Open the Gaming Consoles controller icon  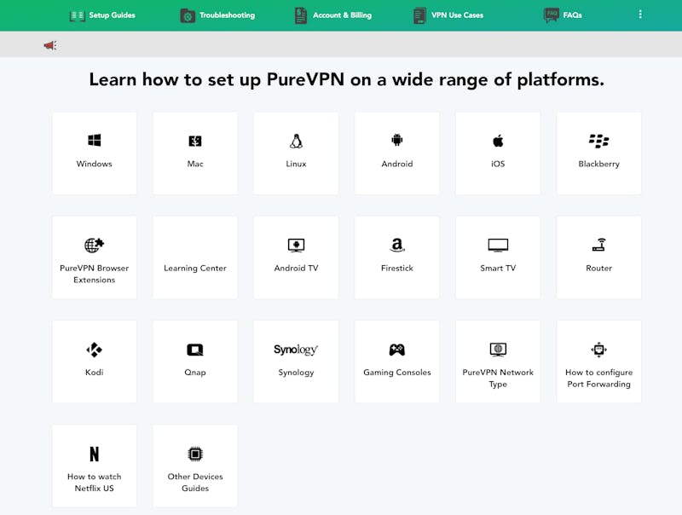tap(397, 350)
